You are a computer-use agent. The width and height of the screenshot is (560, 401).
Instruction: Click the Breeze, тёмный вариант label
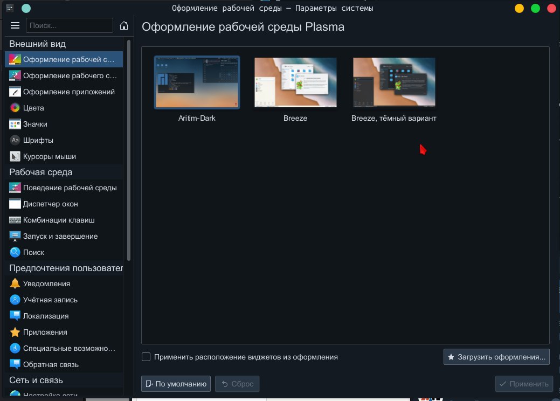[394, 118]
